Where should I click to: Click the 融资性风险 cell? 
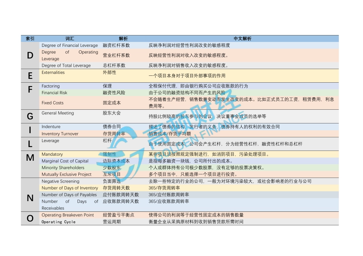tap(114, 93)
